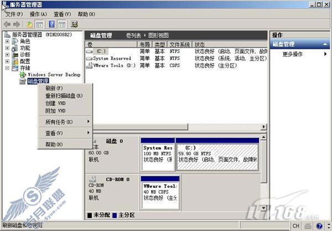Click the 存储 storage icon
The image size is (332, 231).
[15, 68]
